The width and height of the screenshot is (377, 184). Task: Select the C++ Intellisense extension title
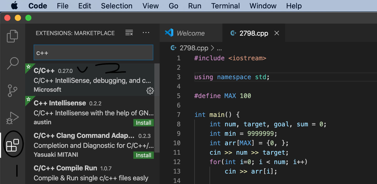pos(60,103)
